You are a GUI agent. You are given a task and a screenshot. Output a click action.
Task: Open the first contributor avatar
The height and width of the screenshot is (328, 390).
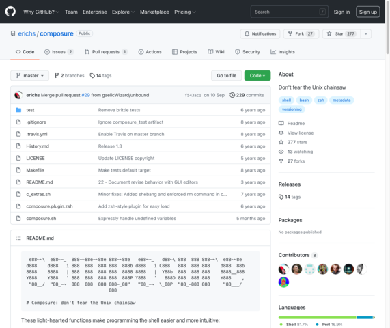[x=283, y=269]
